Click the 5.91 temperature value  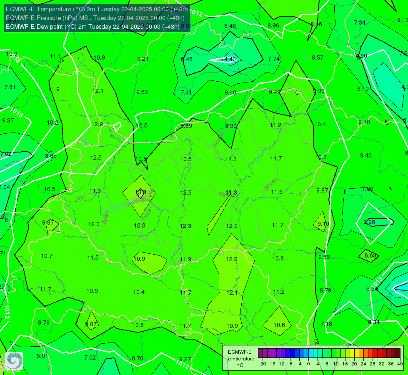coord(42,356)
